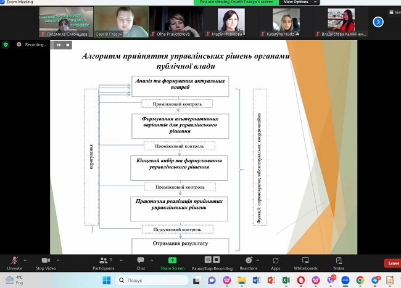
Task: Click the Підсумковий контроль label
Action: pos(177,229)
